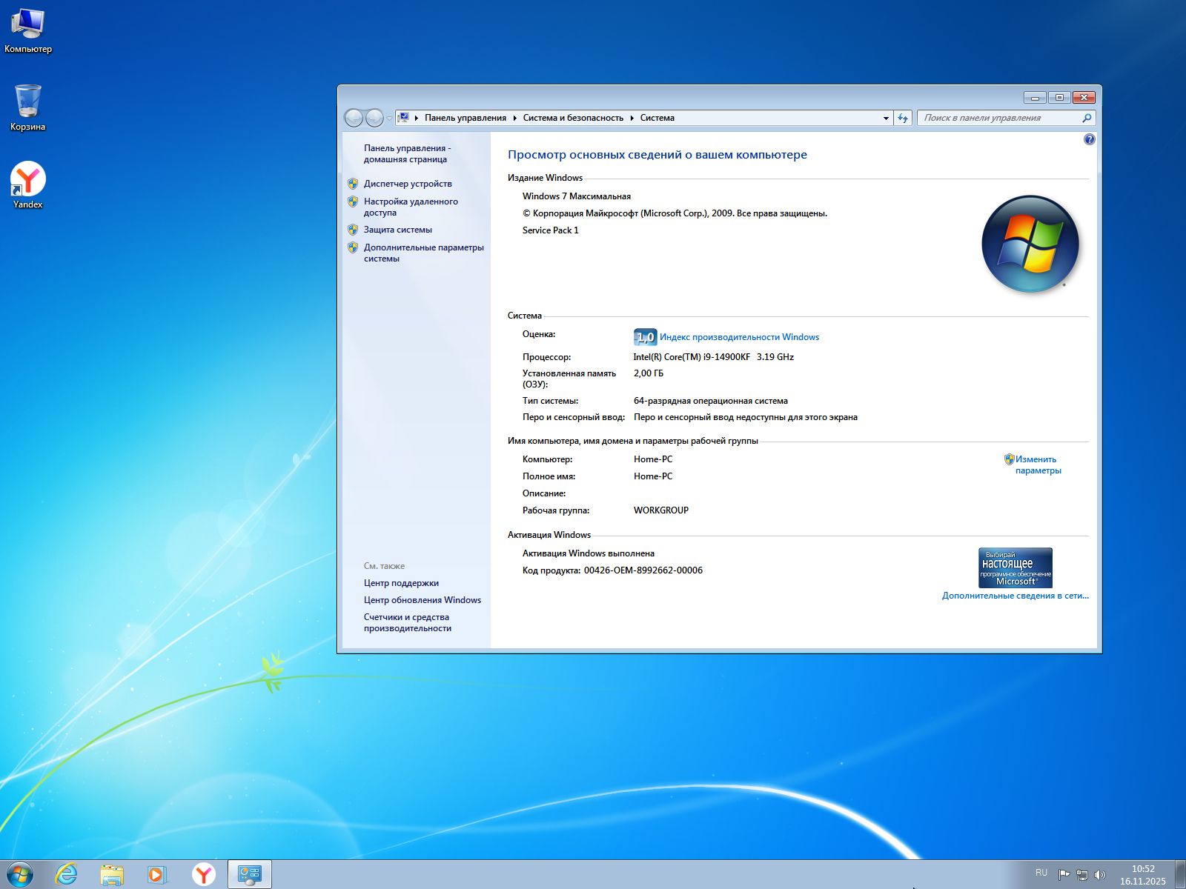Viewport: 1186px width, 889px height.
Task: Click the refresh button beside address bar
Action: point(903,118)
